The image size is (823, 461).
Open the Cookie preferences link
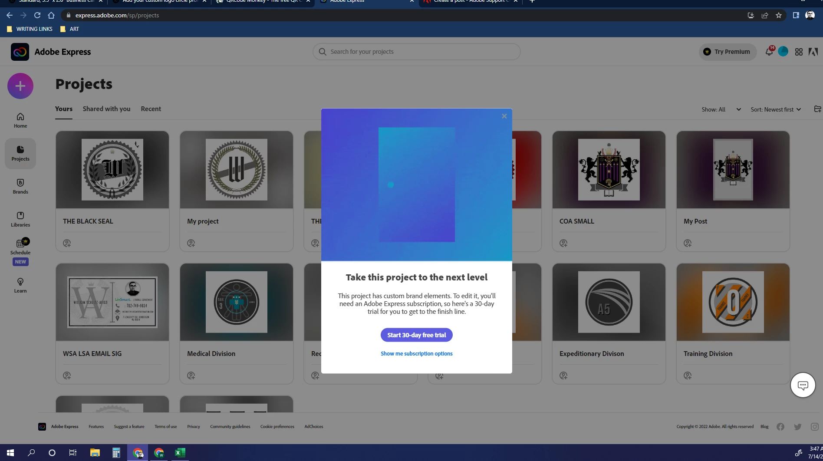coord(277,427)
